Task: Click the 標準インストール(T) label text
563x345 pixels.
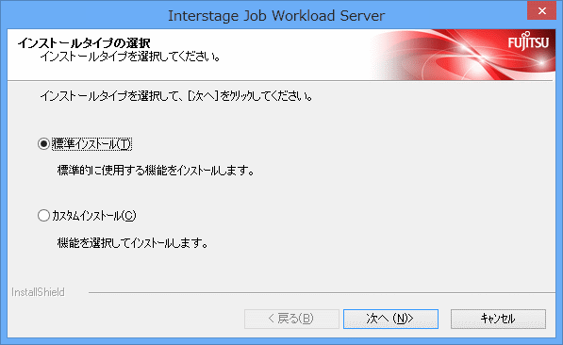Action: 91,144
